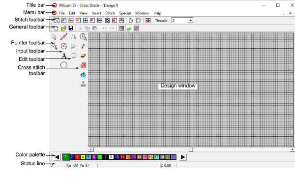
Task: Click the mirror horizontal triangle icon
Action: (74, 37)
